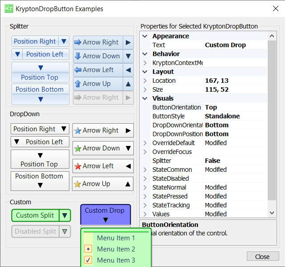Collapse the Appearance category
Screen dimensions: 285x267
coord(145,36)
